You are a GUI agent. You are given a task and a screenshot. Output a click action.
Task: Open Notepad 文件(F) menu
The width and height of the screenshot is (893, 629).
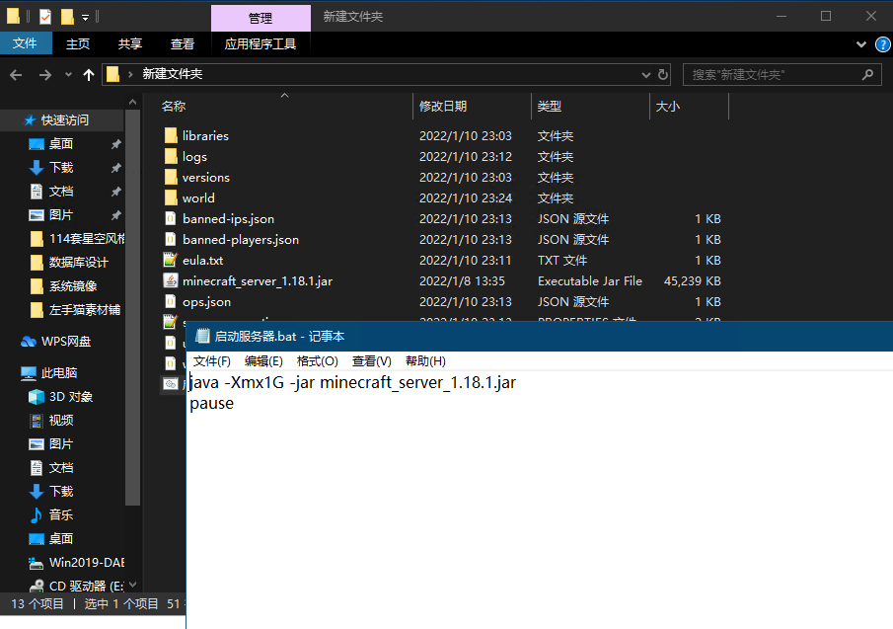211,361
